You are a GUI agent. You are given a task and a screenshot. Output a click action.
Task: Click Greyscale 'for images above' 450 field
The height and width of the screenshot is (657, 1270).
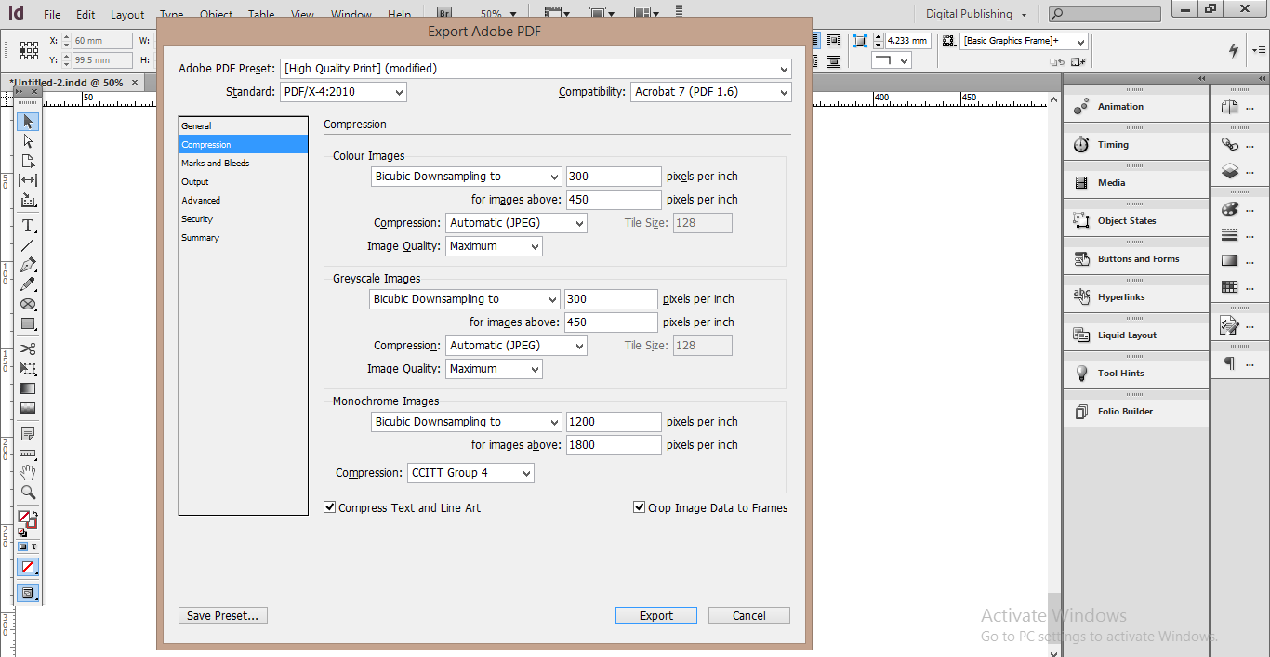click(611, 322)
